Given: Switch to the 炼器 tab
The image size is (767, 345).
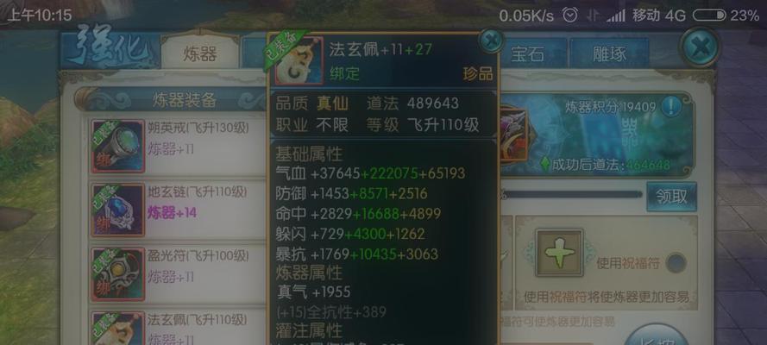Looking at the screenshot, I should (x=199, y=53).
